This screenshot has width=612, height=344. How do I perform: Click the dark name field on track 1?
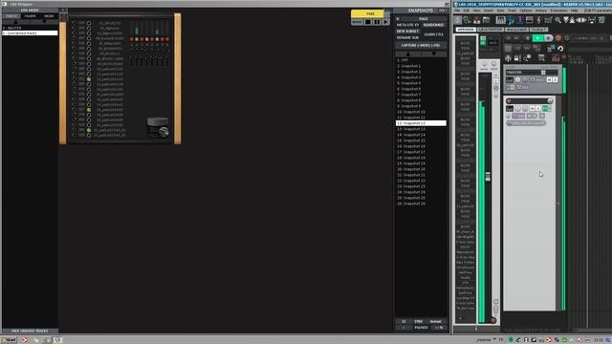pos(529,101)
